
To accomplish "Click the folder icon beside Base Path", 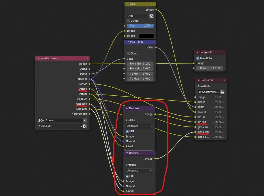I will pos(222,92).
